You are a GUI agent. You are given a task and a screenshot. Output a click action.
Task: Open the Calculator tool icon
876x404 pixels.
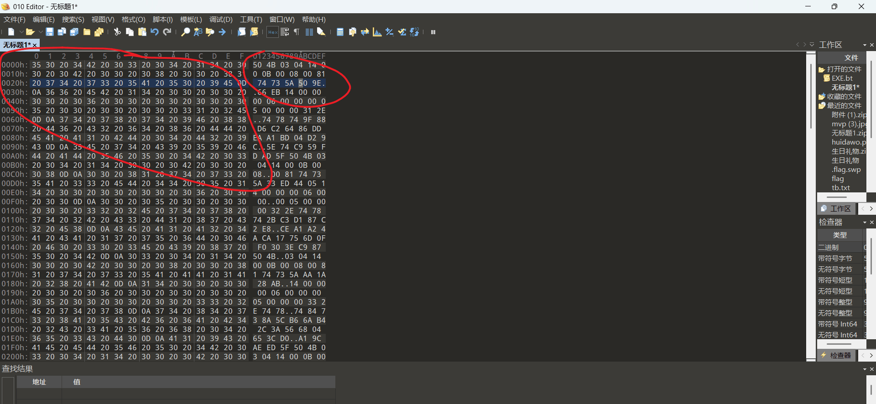(x=340, y=32)
